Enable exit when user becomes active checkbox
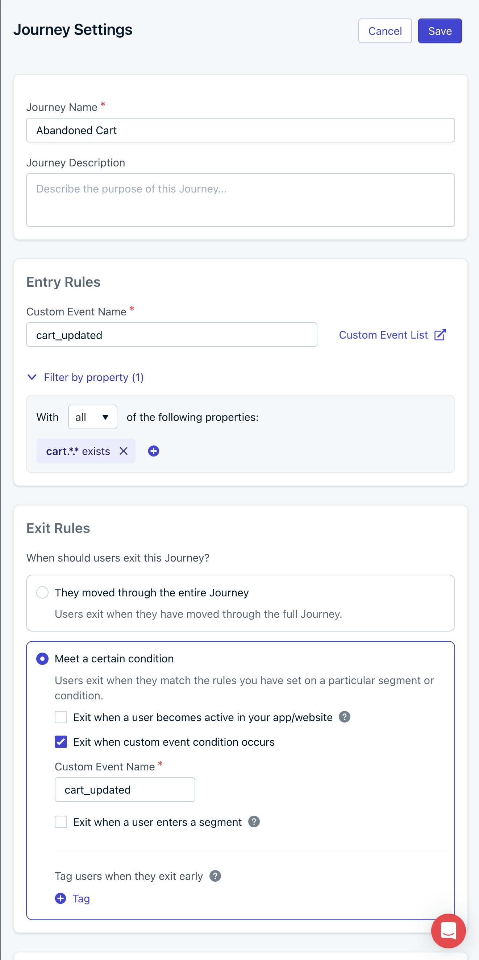 [61, 717]
